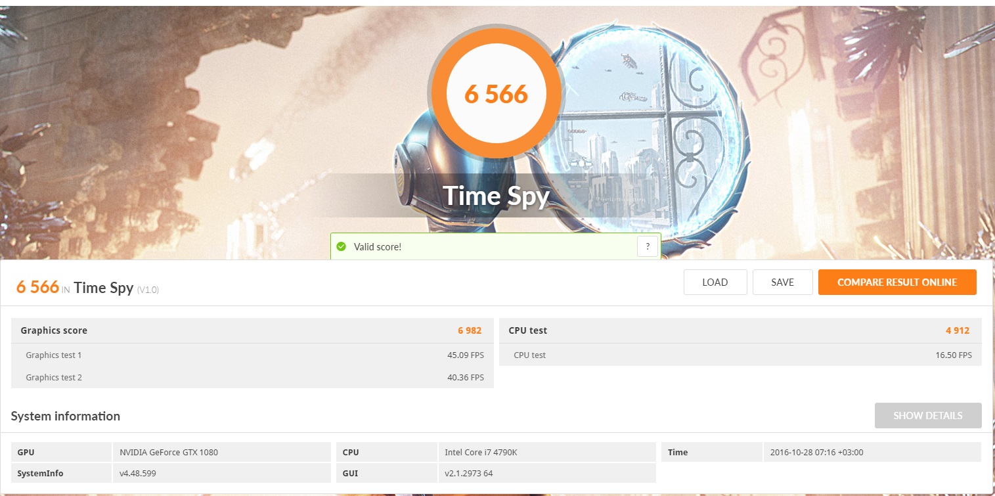Click the CPU test 16.50 FPS row
The height and width of the screenshot is (496, 995).
pos(740,355)
